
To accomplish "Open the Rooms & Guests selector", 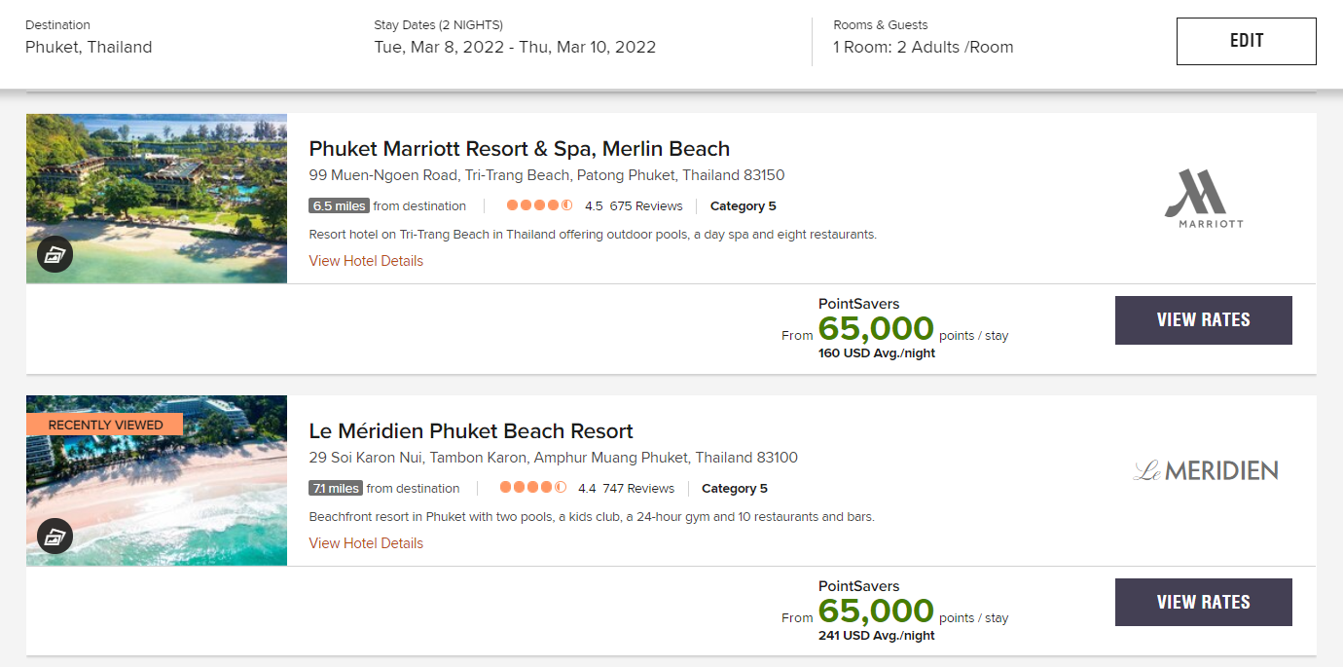I will 921,46.
